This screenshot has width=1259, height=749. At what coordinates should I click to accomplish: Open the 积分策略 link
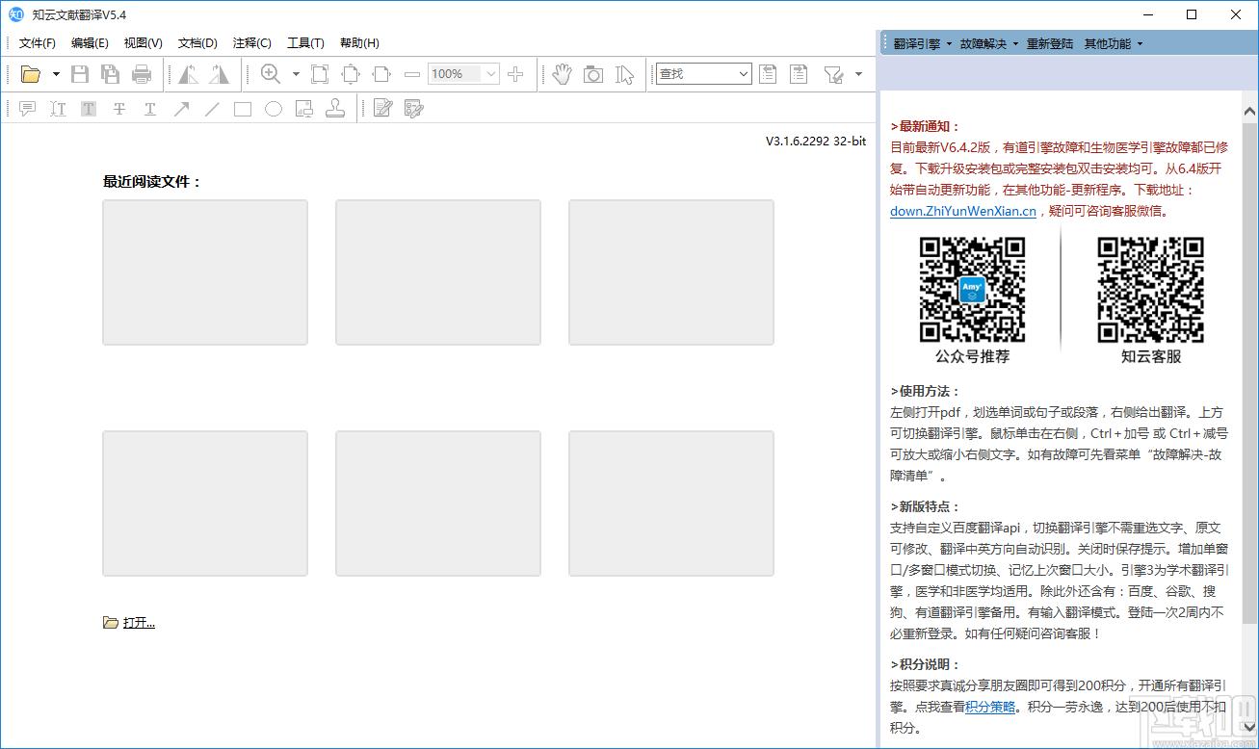click(x=990, y=707)
